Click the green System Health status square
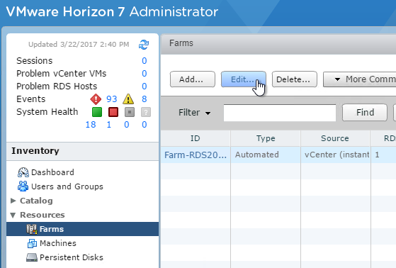The image size is (396, 268). (97, 112)
